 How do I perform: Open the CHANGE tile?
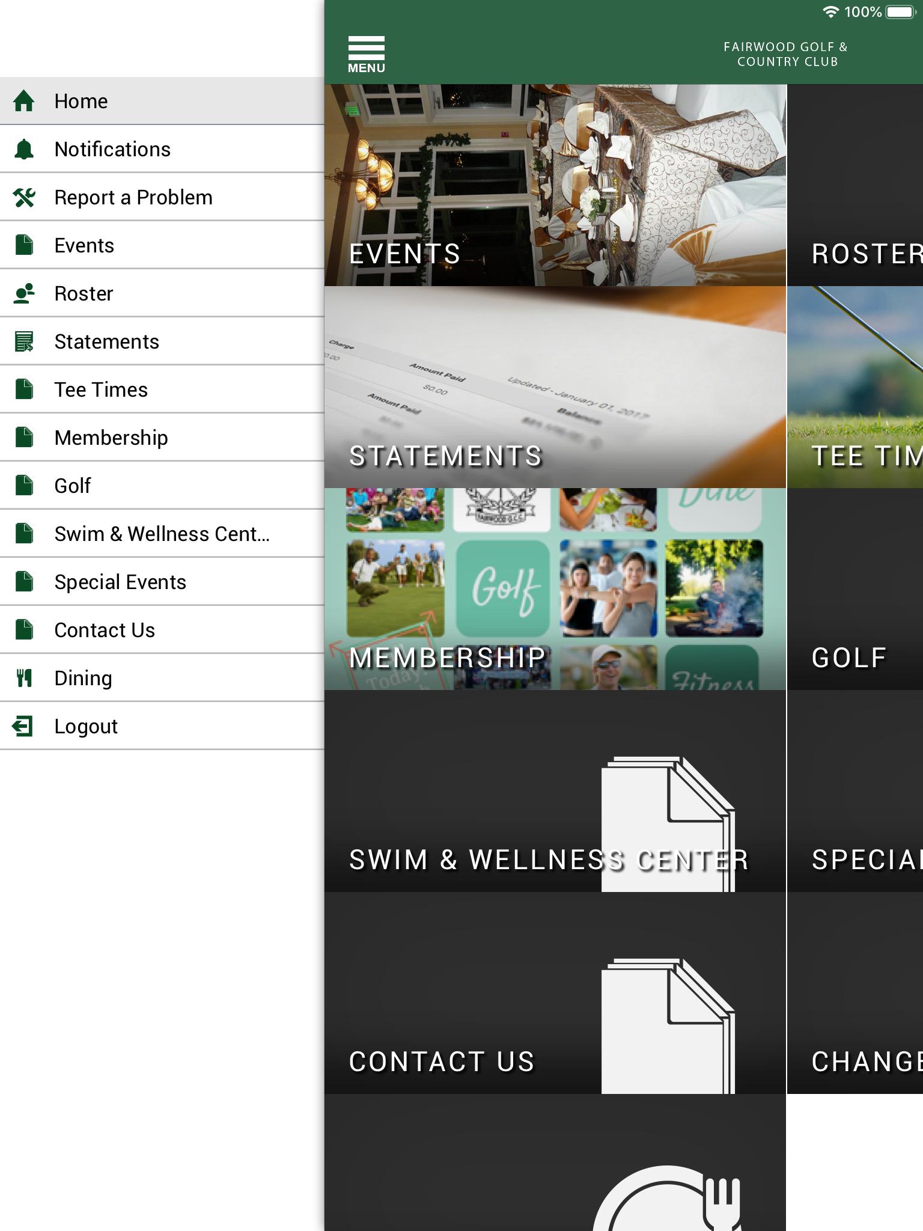click(x=855, y=993)
